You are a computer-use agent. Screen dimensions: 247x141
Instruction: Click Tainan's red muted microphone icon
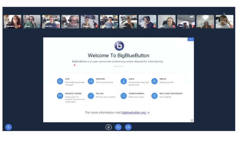[x=154, y=26]
